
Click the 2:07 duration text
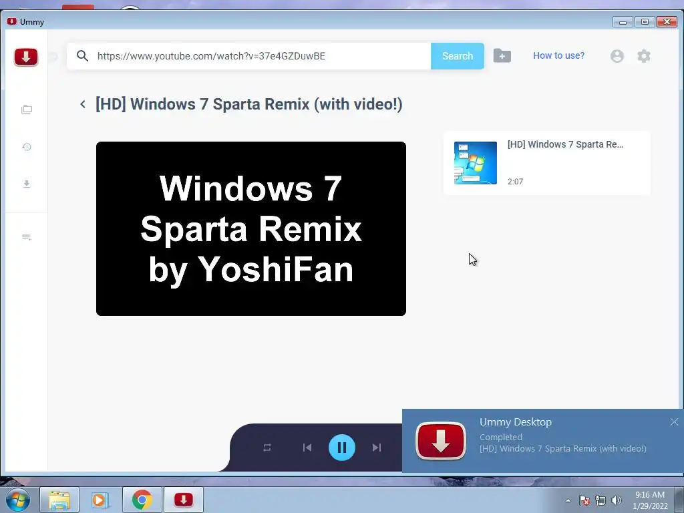(x=515, y=182)
